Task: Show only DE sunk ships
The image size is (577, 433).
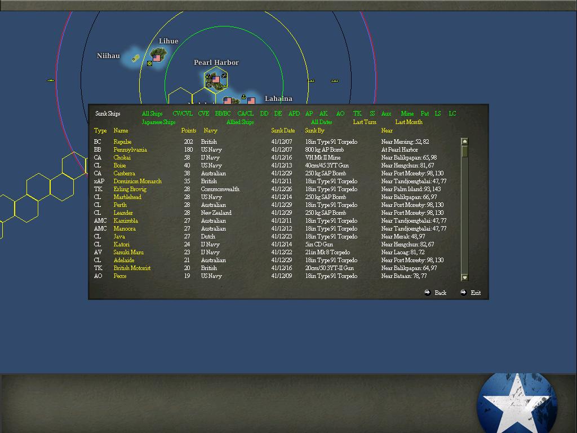Action: 278,113
